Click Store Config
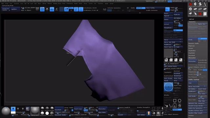The height and width of the screenshot is (118, 210). (155, 8)
